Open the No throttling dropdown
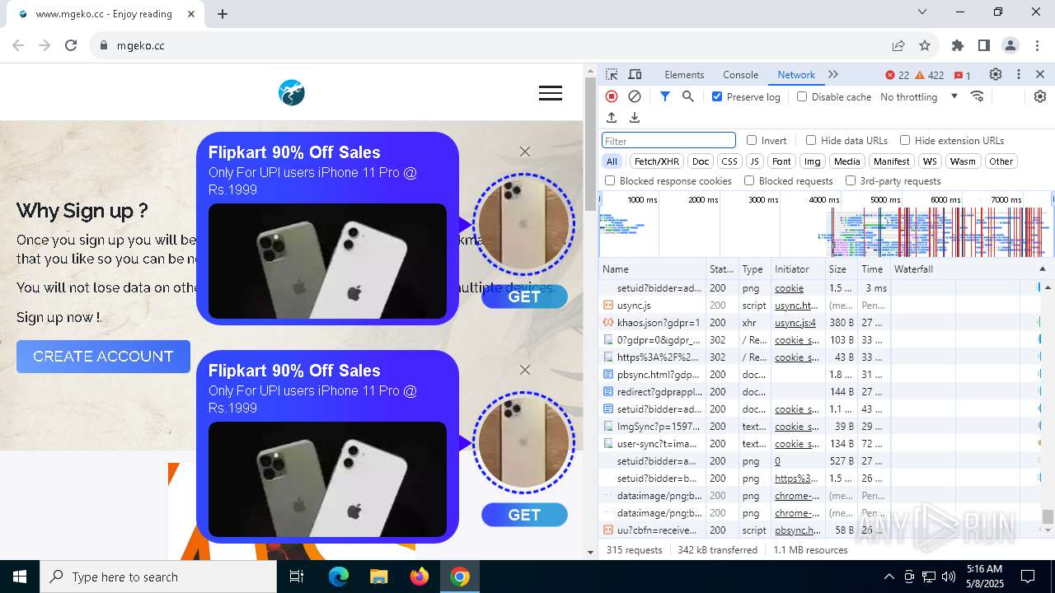This screenshot has width=1055, height=593. 919,96
